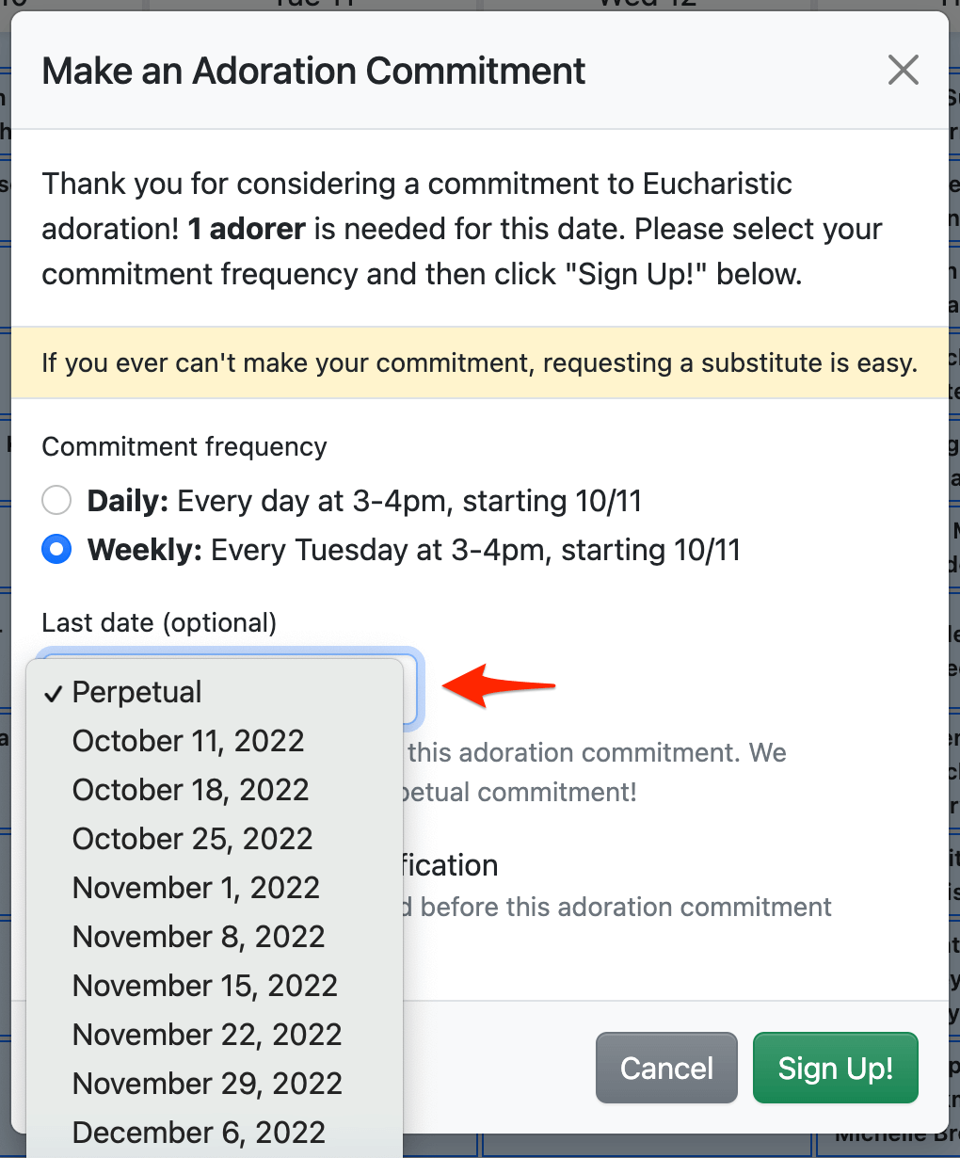The image size is (960, 1158).
Task: Choose November 22, 2022 as last date
Action: coord(207,1036)
